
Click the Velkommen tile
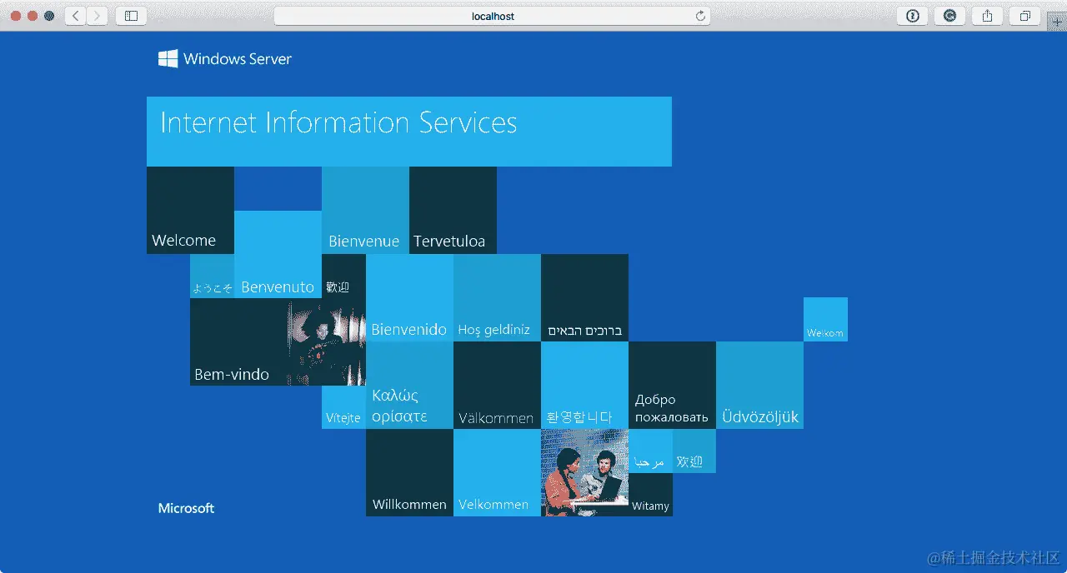(497, 472)
